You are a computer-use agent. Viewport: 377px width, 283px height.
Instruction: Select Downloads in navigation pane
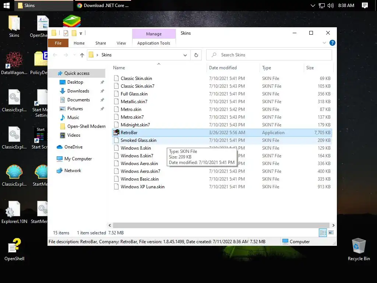(78, 91)
